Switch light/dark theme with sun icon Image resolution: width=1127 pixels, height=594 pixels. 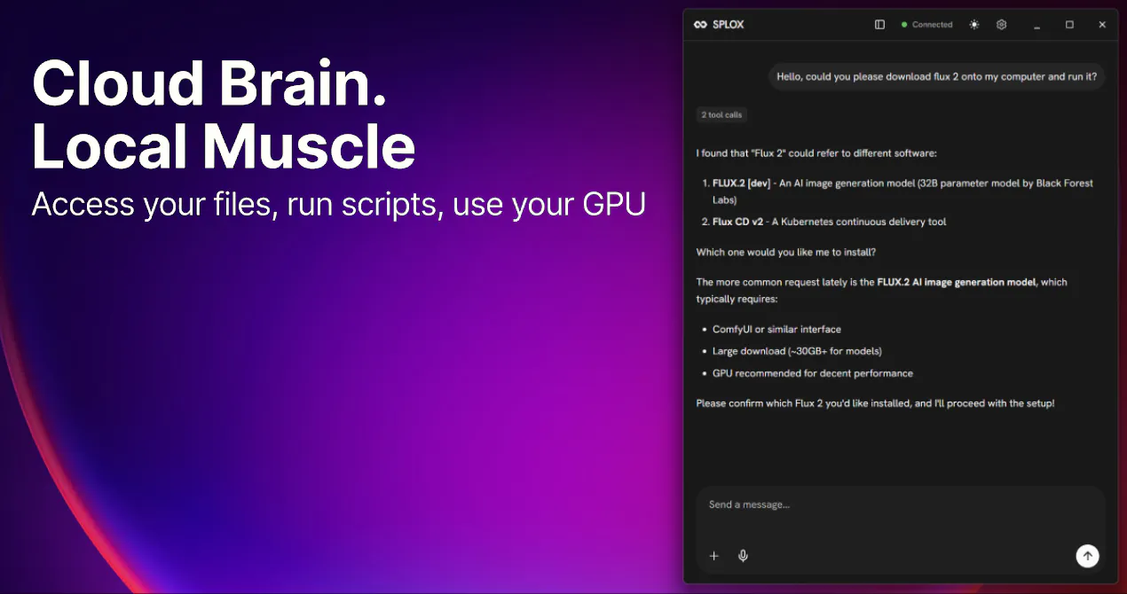coord(974,25)
